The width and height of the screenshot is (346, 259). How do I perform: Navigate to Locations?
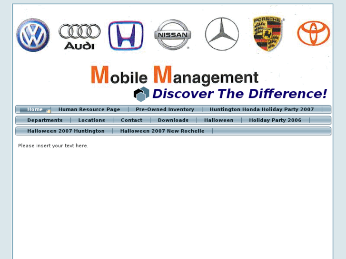pos(91,120)
